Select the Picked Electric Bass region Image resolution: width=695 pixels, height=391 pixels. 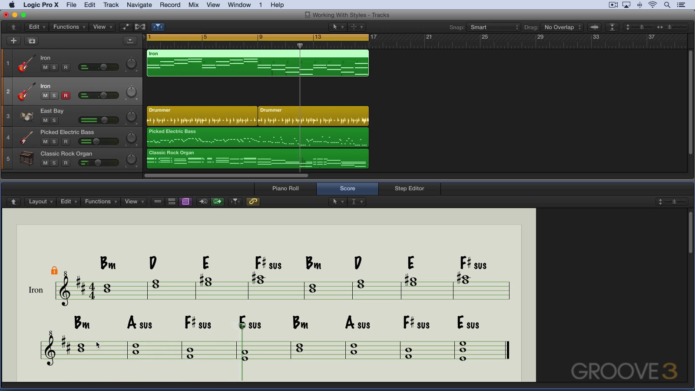click(258, 137)
